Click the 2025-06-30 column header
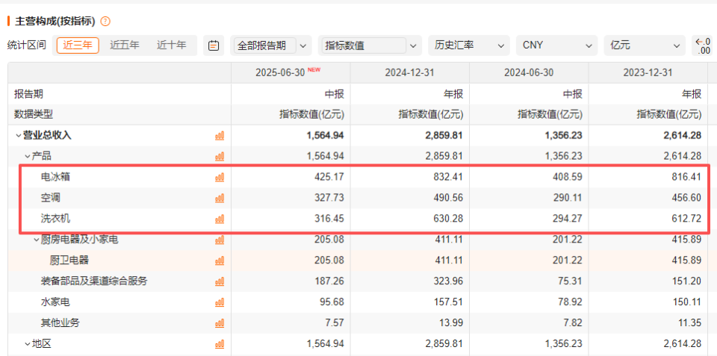Image resolution: width=717 pixels, height=356 pixels. (291, 73)
